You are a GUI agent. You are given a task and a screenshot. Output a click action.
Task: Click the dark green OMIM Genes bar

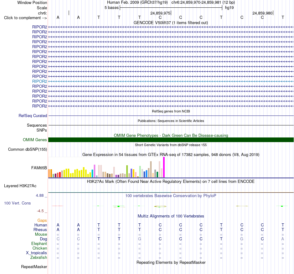171,140
